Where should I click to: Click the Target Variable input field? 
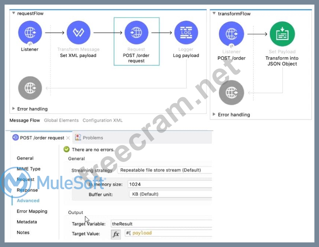(161, 224)
